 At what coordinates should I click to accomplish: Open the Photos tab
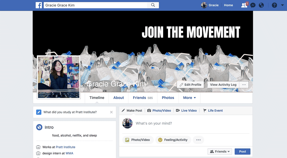pyautogui.click(x=168, y=98)
